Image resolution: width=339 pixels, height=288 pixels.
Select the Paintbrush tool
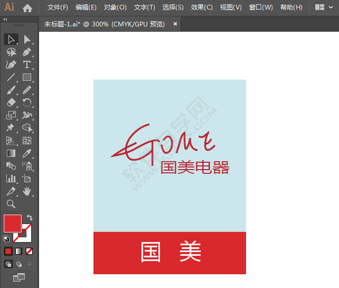[x=11, y=90]
